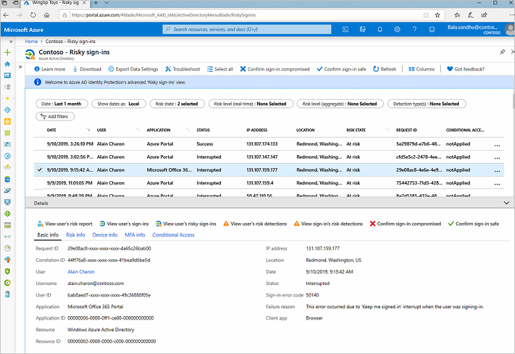This screenshot has height=354, width=515.
Task: Click the green Create a resource plus icon
Action: [7, 52]
